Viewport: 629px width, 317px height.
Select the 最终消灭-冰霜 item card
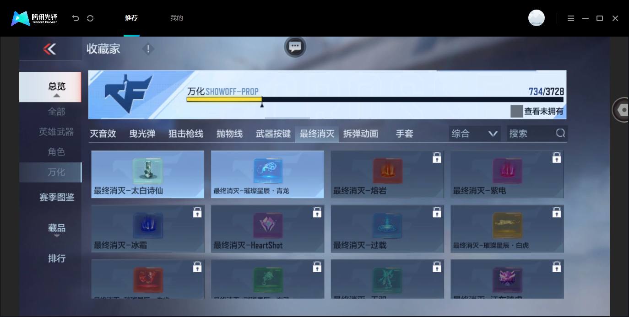[147, 229]
